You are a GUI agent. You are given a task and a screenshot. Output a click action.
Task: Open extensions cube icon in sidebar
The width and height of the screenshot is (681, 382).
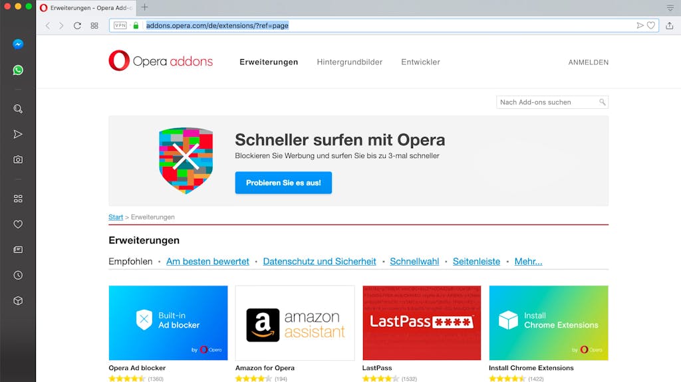pyautogui.click(x=18, y=301)
